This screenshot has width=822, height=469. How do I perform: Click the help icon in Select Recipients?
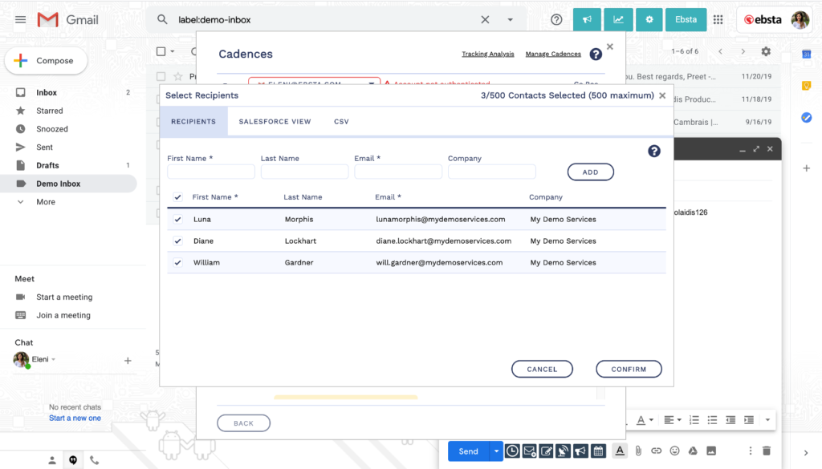(654, 151)
